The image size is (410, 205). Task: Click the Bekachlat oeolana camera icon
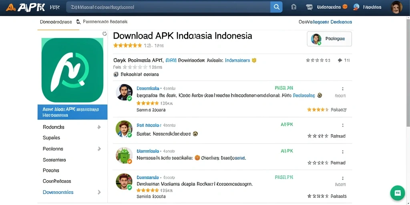pos(116,74)
